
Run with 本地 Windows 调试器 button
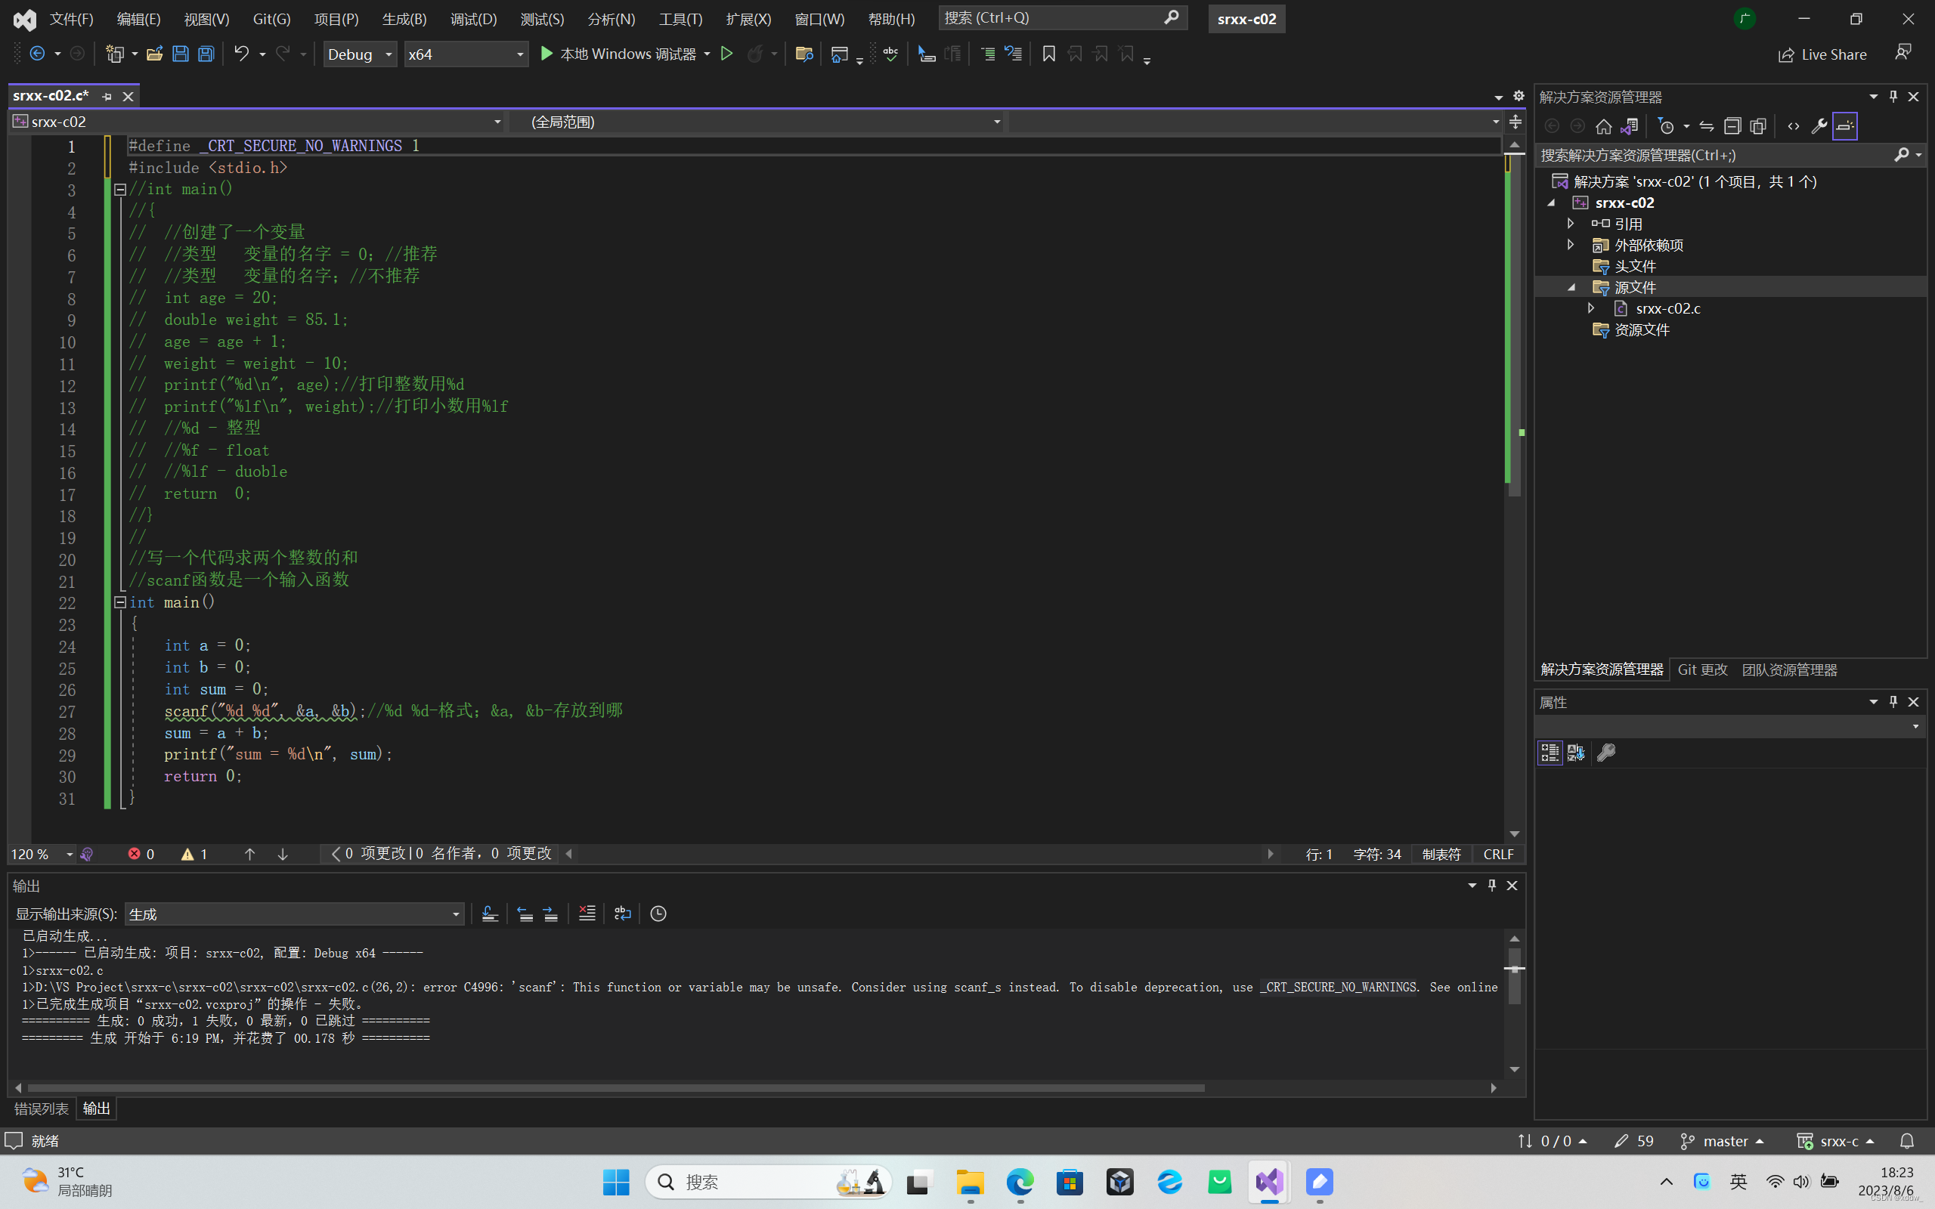coord(618,54)
